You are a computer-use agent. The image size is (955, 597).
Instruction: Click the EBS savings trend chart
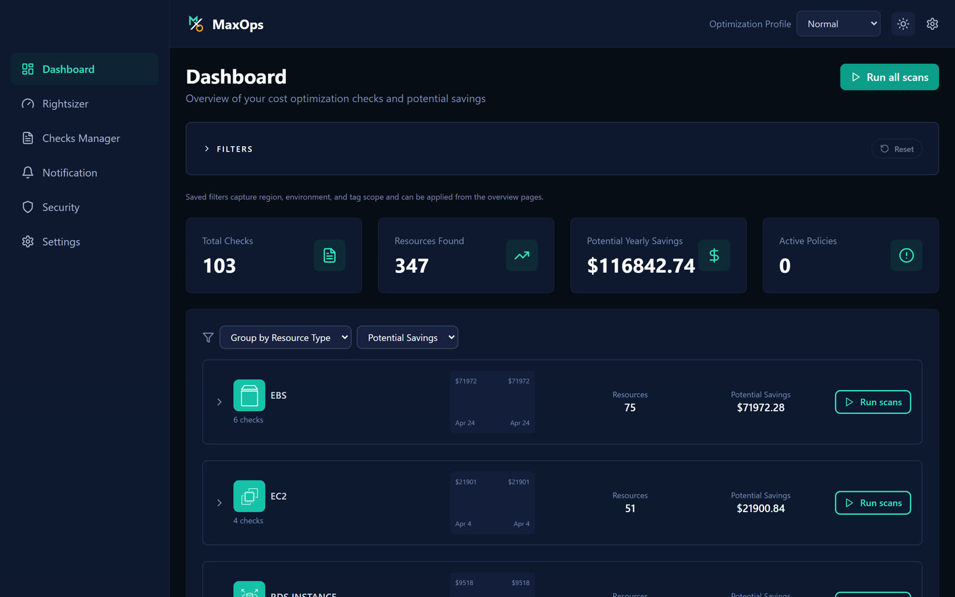(492, 402)
